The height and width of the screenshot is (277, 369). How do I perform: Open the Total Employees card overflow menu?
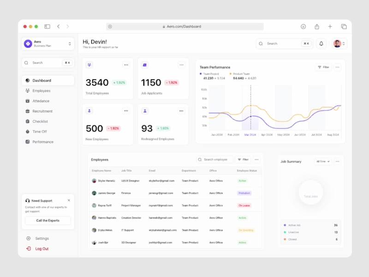[x=126, y=65]
